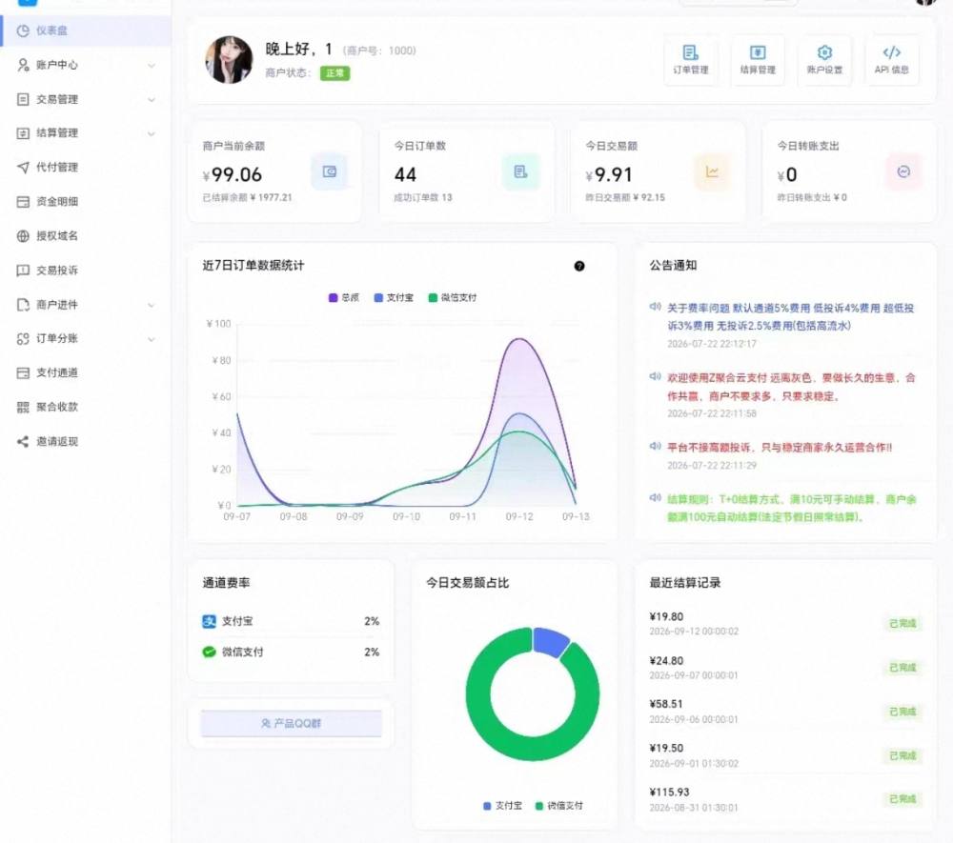Click the 账户中心 user icon in sidebar
953x843 pixels.
(23, 65)
